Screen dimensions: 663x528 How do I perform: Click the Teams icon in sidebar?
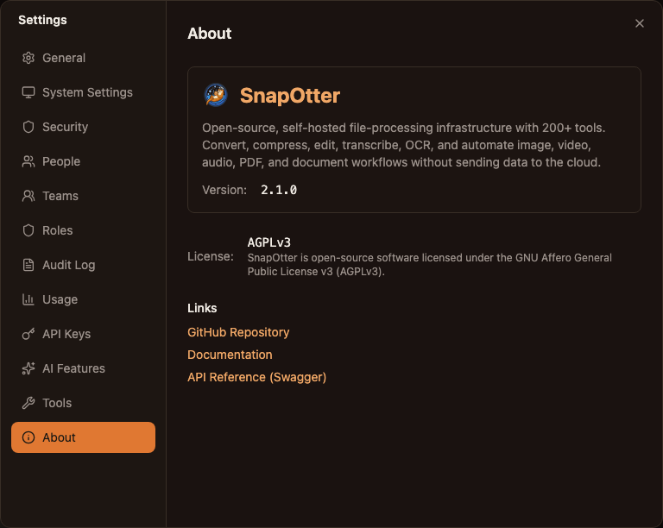[28, 196]
